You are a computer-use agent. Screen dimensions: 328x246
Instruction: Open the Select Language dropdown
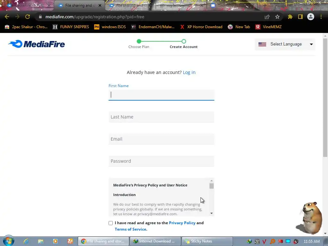pyautogui.click(x=285, y=44)
